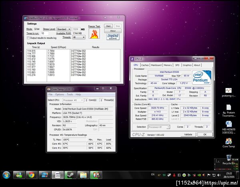Expand the Stress Level dropdown
Screen dimensions: 240x187
point(63,29)
